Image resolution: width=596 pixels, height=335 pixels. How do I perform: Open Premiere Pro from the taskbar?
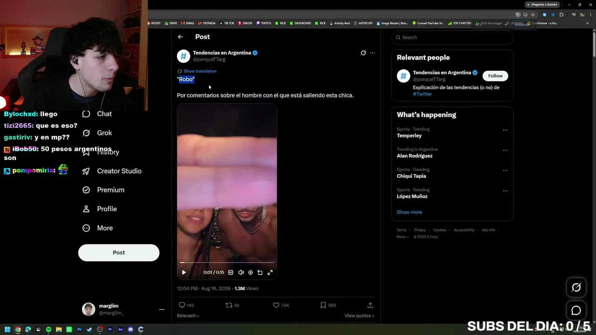[x=110, y=330]
